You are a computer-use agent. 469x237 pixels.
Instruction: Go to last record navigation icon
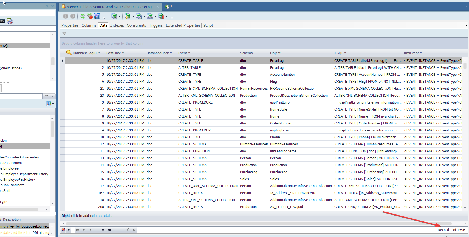pyautogui.click(x=109, y=230)
